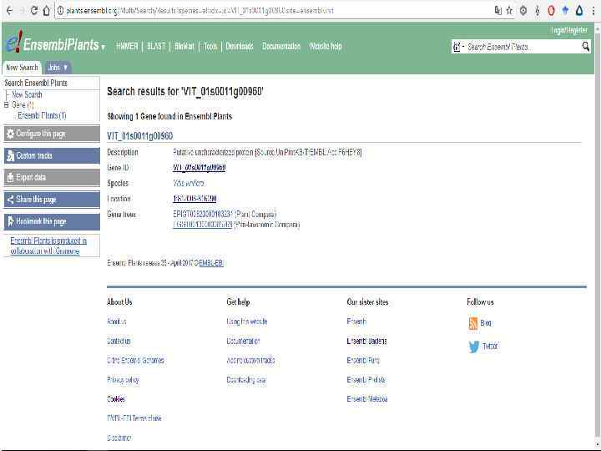The width and height of the screenshot is (601, 451).
Task: Select Ensembl Plants (1) tree item
Action: tap(42, 115)
